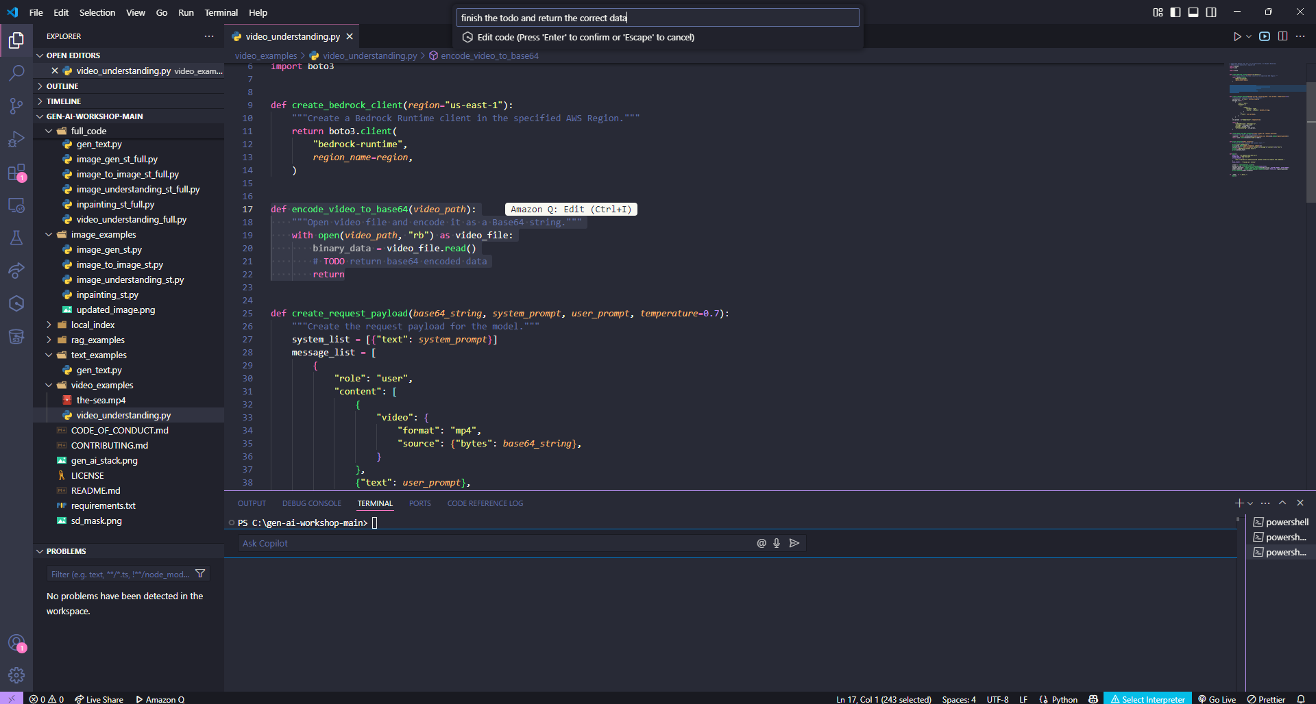Screen dimensions: 1316x704
Task: Open the AWS toolkit view in activity bar
Action: coord(16,336)
